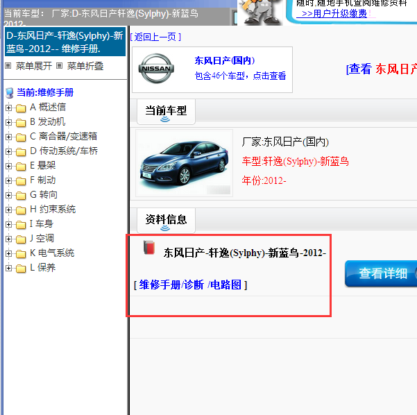Click the 年份:2012- text
Viewport: 417px width, 415px height.
pos(264,181)
